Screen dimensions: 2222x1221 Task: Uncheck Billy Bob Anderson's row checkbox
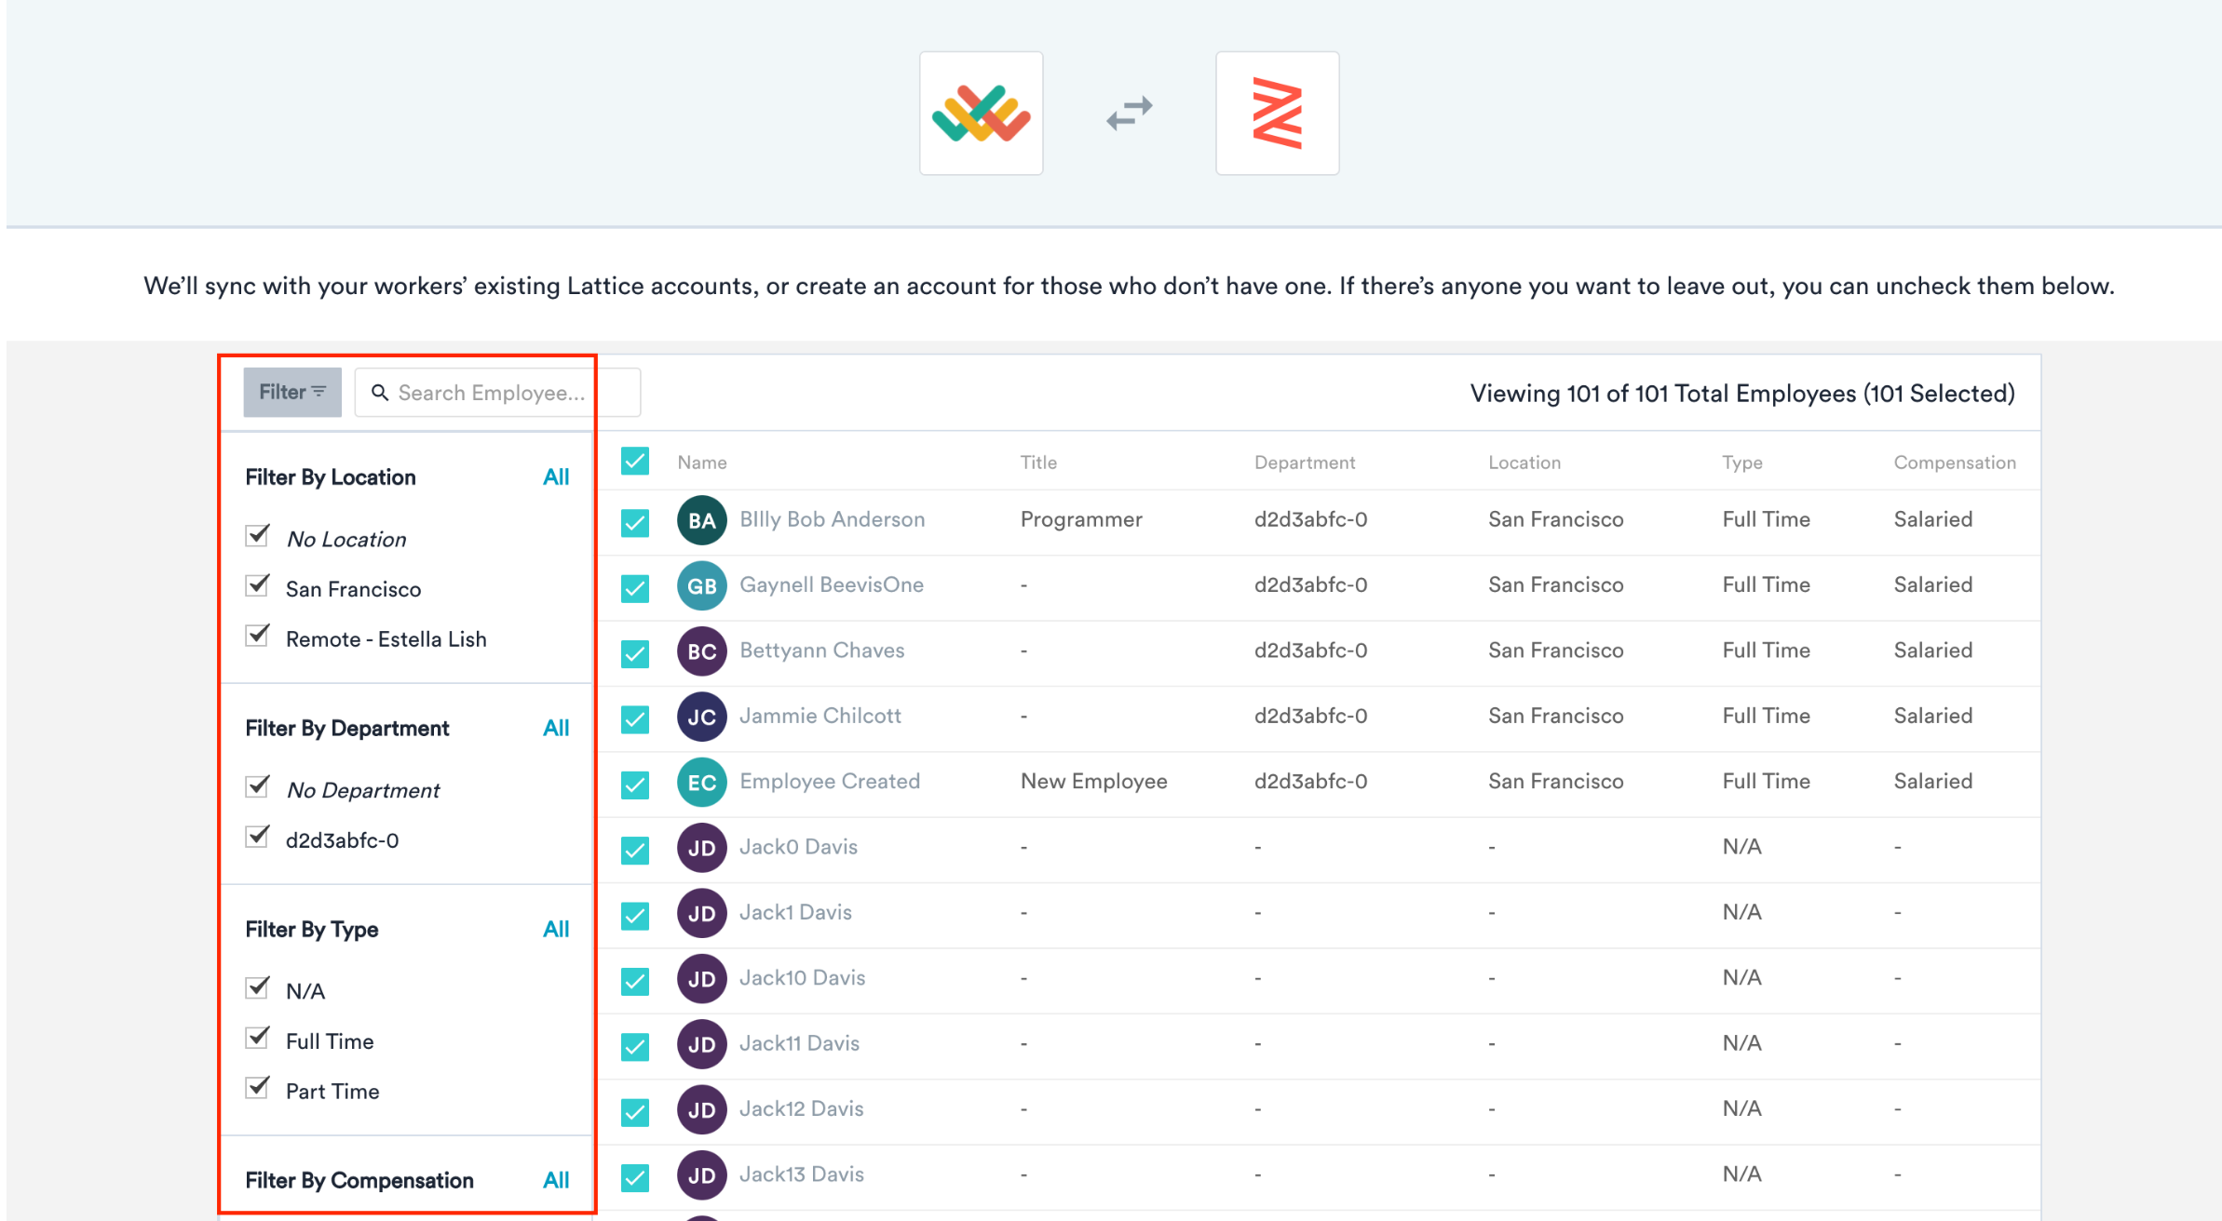(x=635, y=522)
